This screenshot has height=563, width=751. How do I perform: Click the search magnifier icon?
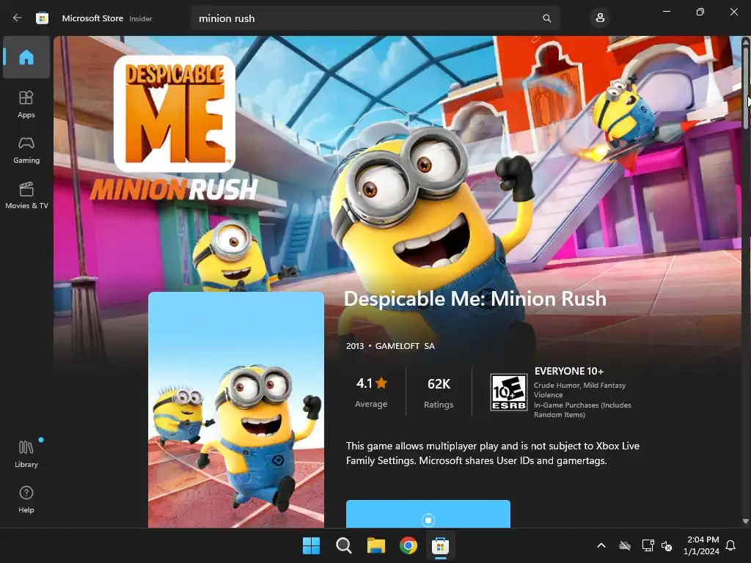pyautogui.click(x=546, y=18)
